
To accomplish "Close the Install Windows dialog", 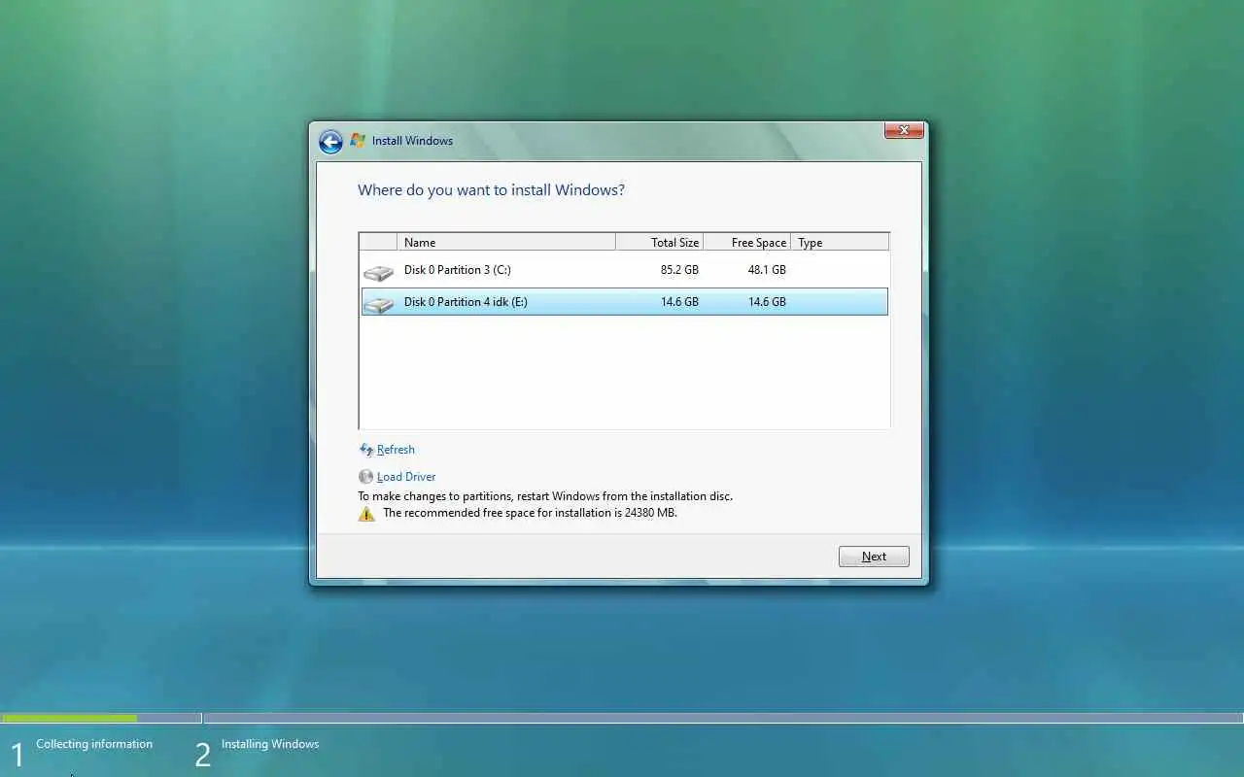I will click(904, 130).
